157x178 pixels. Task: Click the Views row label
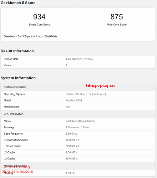pos(7,65)
